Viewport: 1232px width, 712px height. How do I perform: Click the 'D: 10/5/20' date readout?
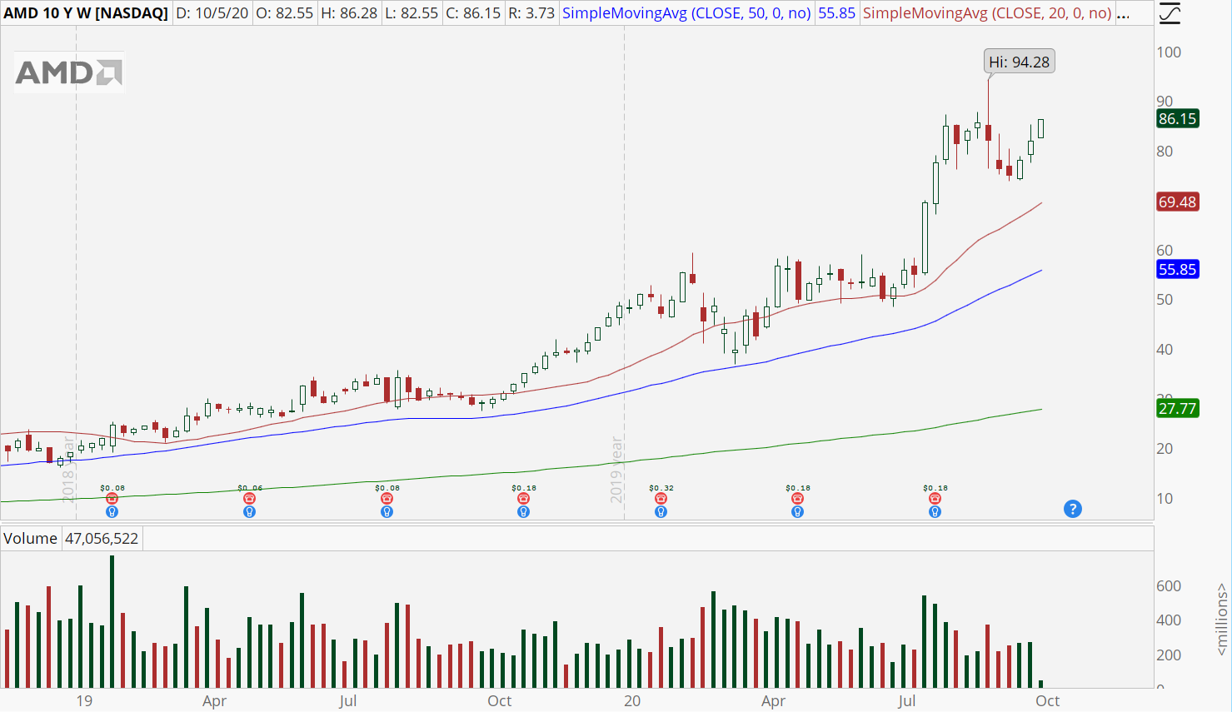[x=212, y=13]
